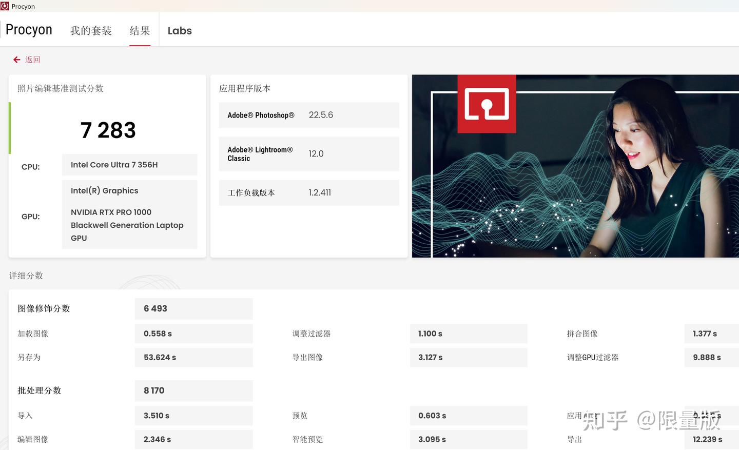The height and width of the screenshot is (450, 739).
Task: Click the "NVIDIA RTX PRO 1000" GPU entry
Action: coord(127,225)
